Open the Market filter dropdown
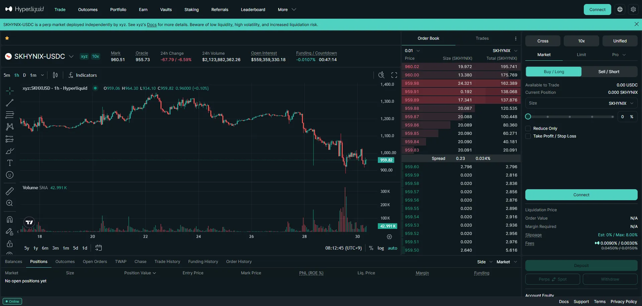Viewport: 642px width, 306px height. [x=507, y=262]
